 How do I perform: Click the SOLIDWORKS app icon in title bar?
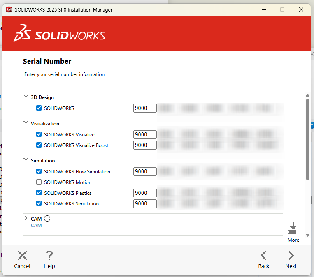point(9,9)
